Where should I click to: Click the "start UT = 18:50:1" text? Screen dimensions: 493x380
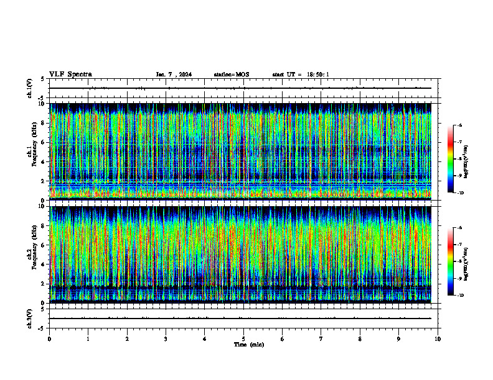(301, 75)
